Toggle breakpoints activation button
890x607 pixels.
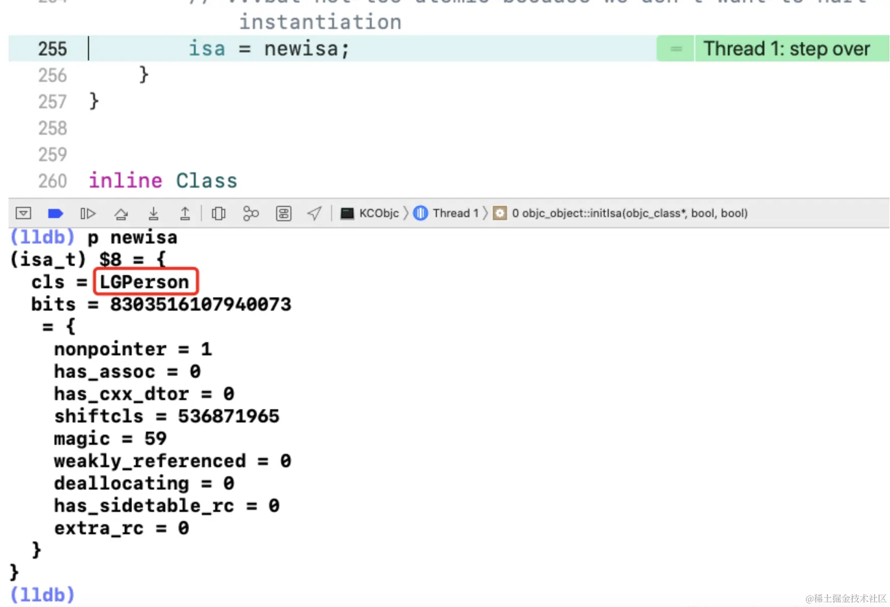click(55, 213)
